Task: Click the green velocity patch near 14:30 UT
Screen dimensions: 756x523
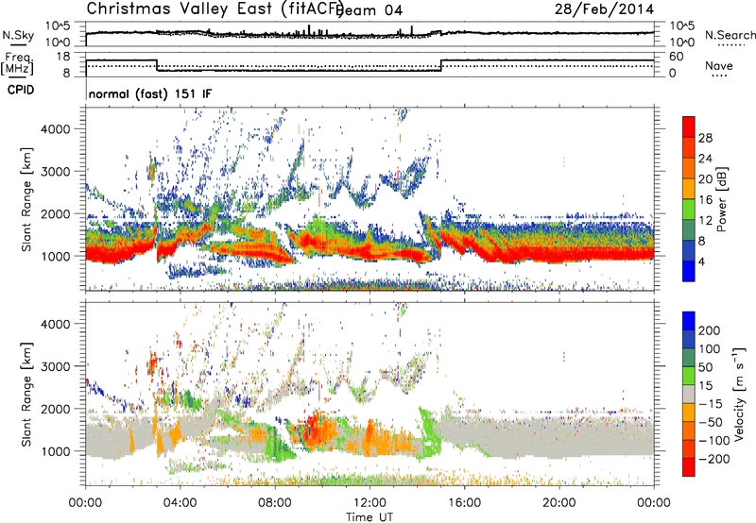Action: [x=429, y=432]
